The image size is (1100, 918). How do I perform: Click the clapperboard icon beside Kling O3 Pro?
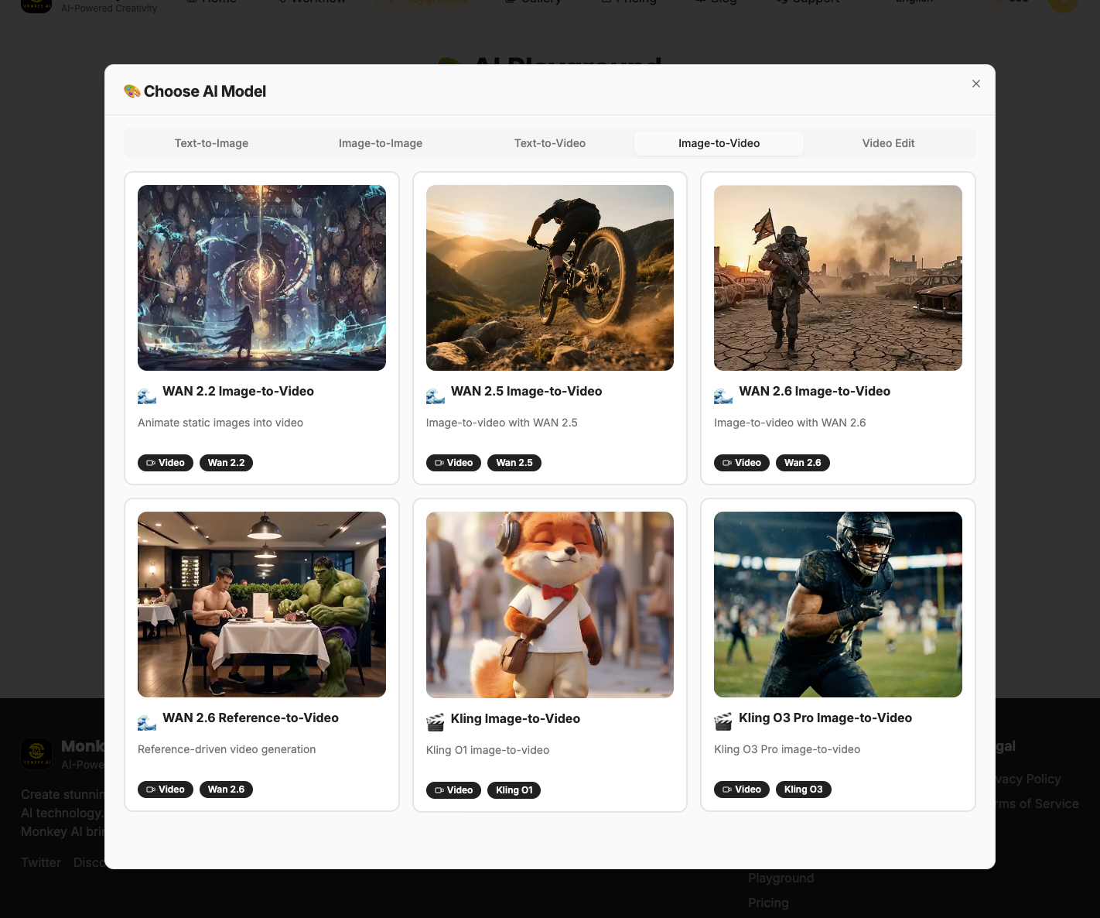click(723, 721)
